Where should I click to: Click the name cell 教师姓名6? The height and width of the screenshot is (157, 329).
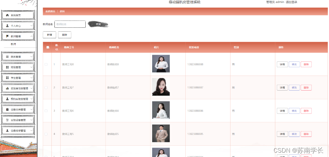coord(113,111)
